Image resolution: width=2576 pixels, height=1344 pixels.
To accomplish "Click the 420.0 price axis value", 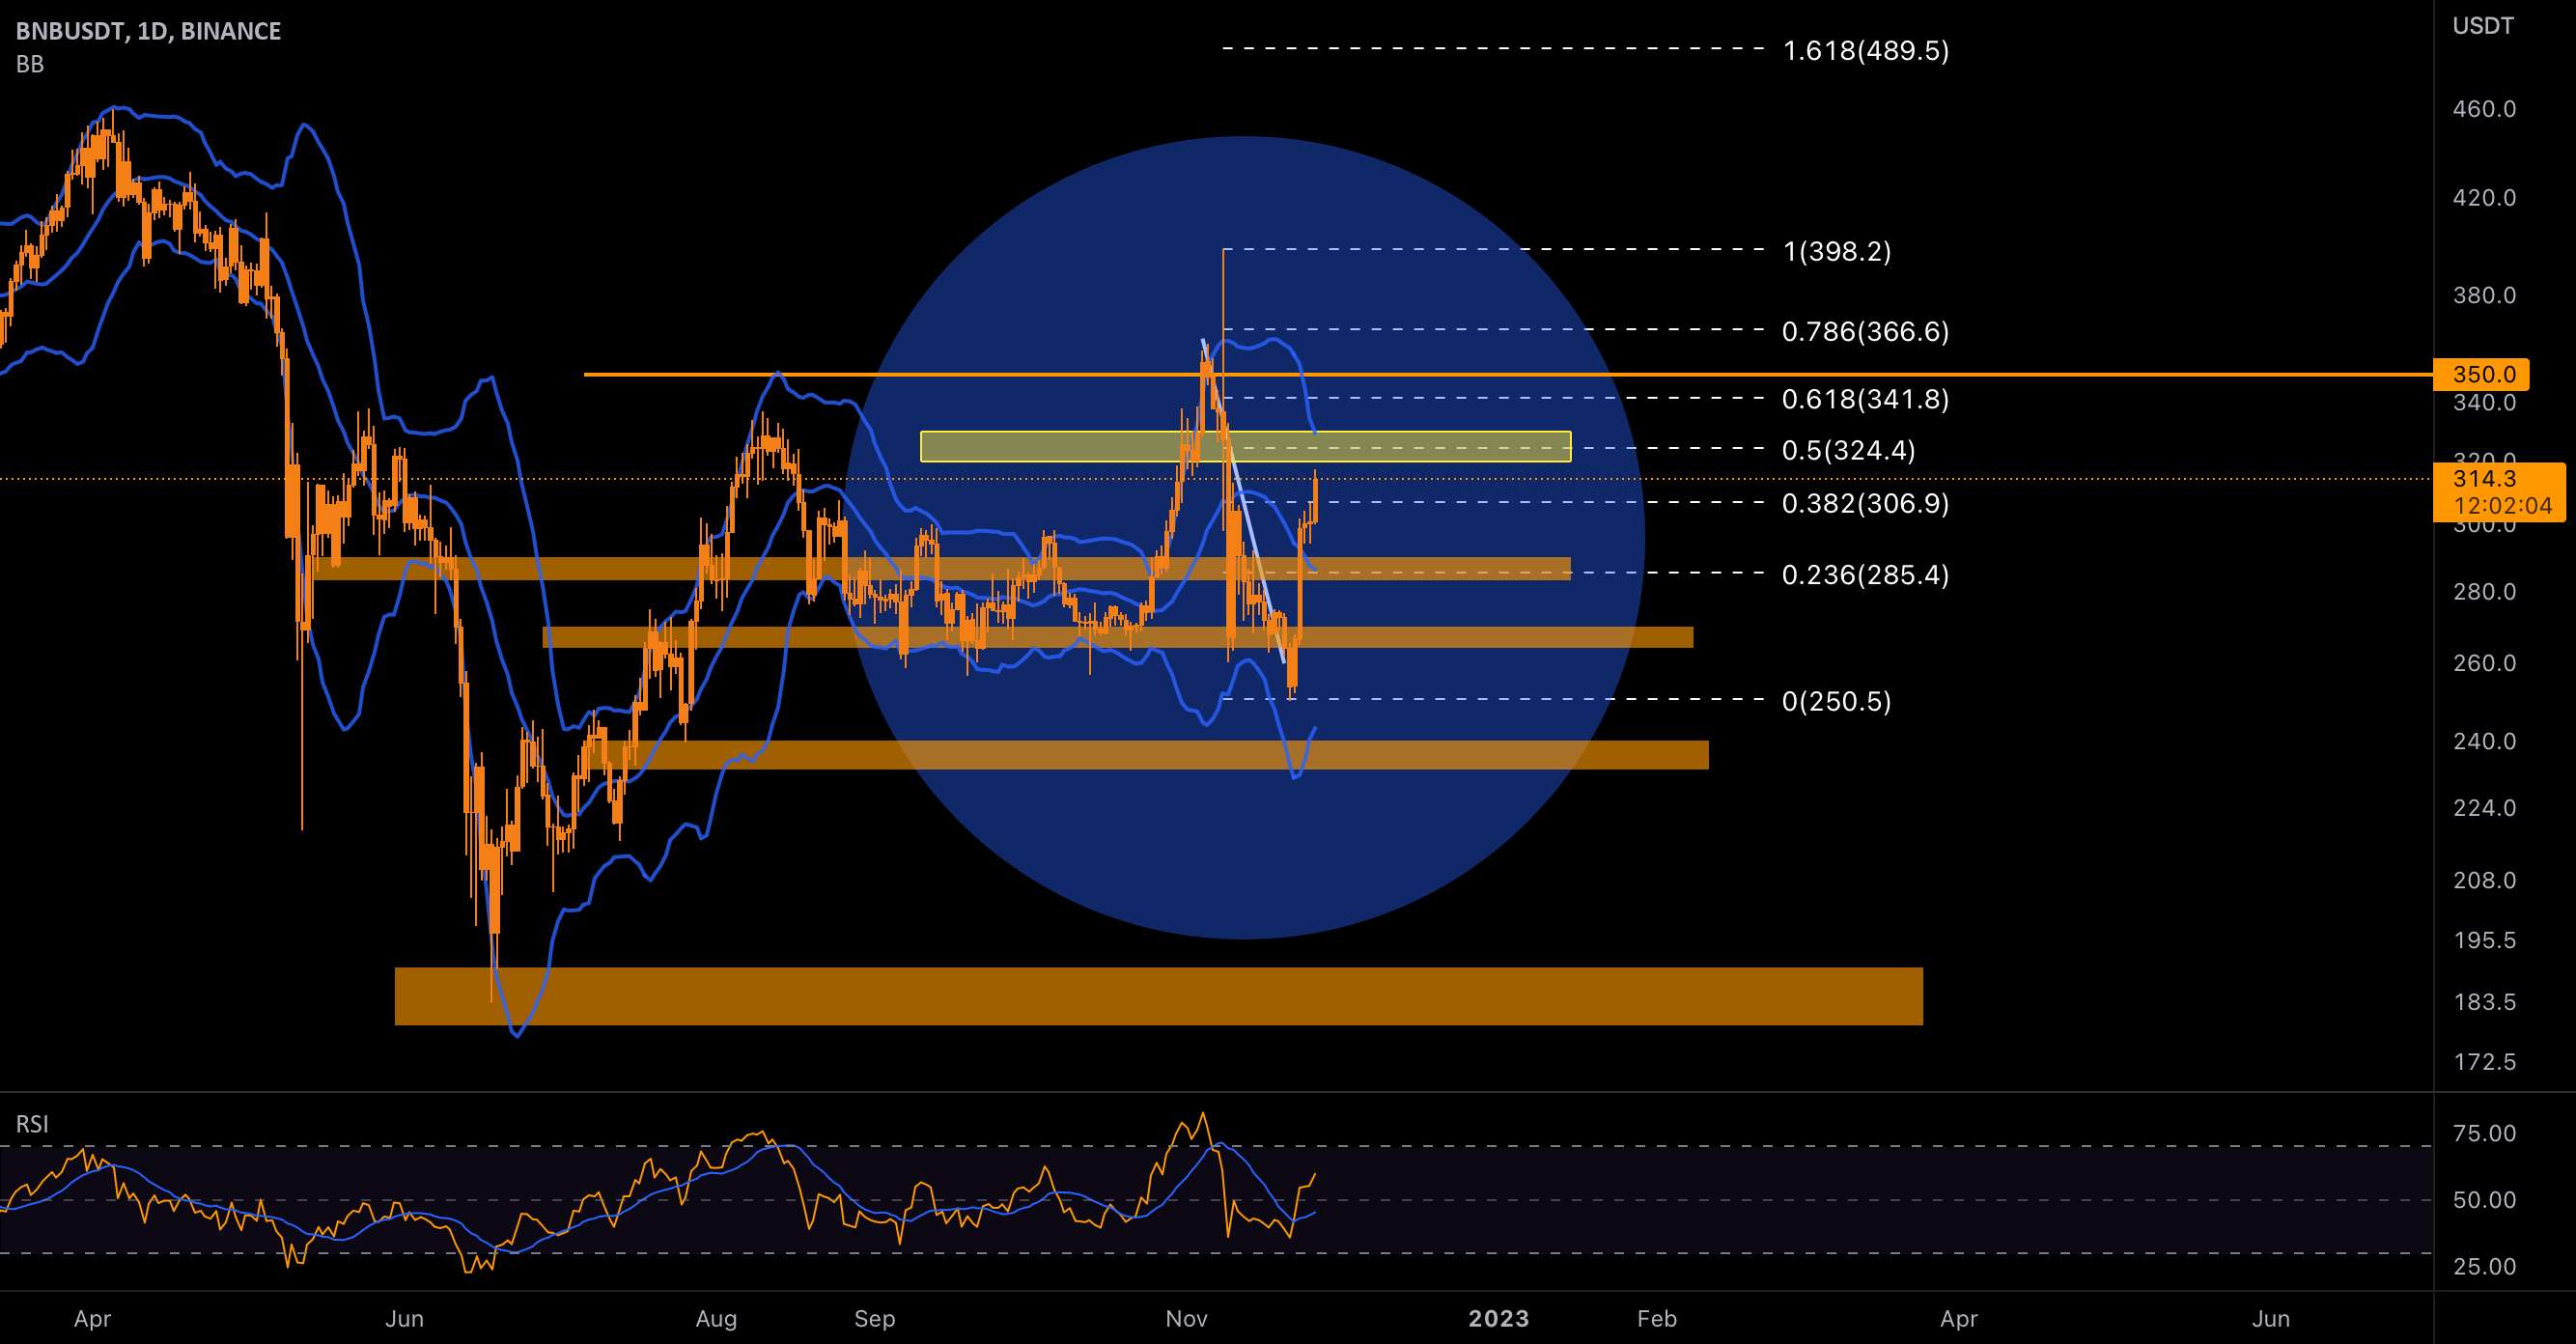I will (x=2484, y=198).
